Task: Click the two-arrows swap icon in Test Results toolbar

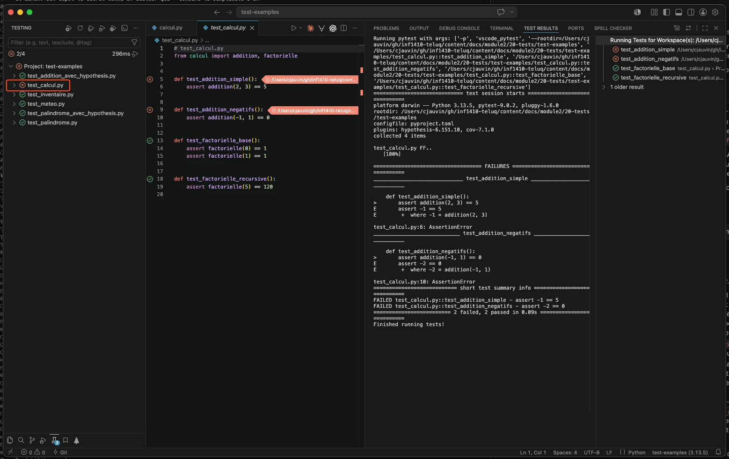Action: (688, 28)
